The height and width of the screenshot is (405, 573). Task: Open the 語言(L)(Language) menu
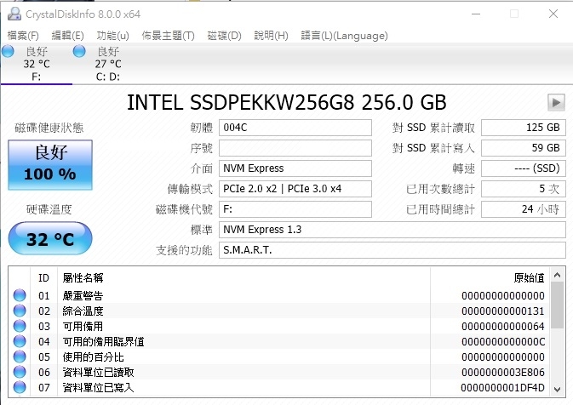(x=344, y=36)
